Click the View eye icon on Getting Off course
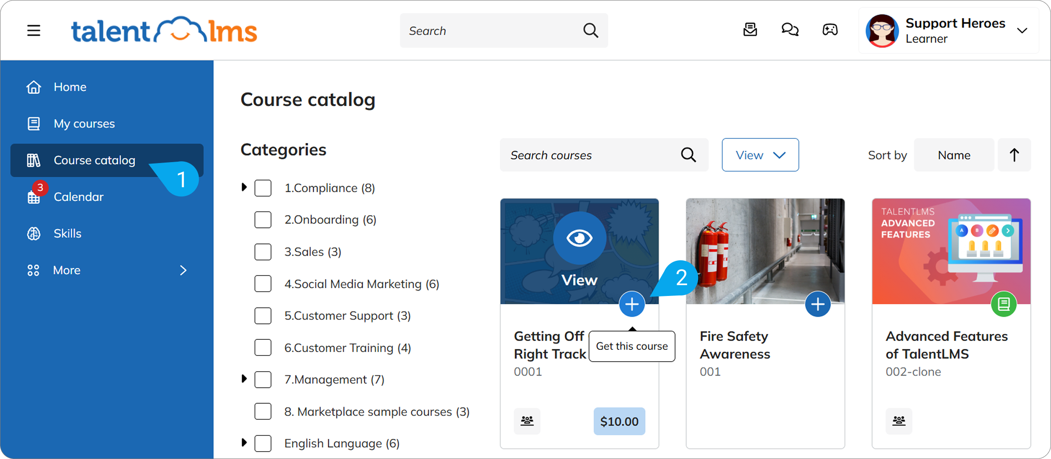The width and height of the screenshot is (1051, 459). [579, 238]
